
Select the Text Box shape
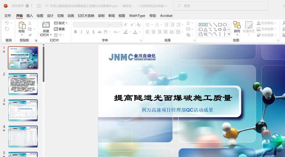(x=201, y=24)
